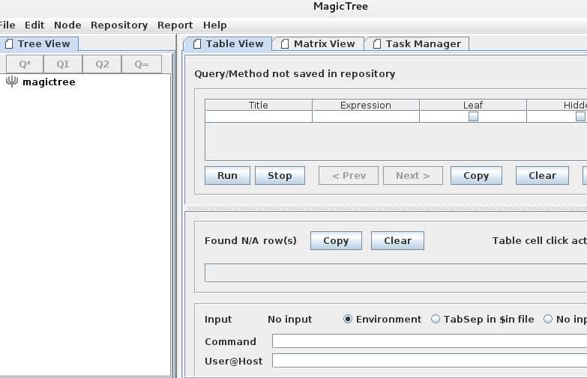Click the Table View tab page icon
This screenshot has width=587, height=378.
click(x=197, y=44)
